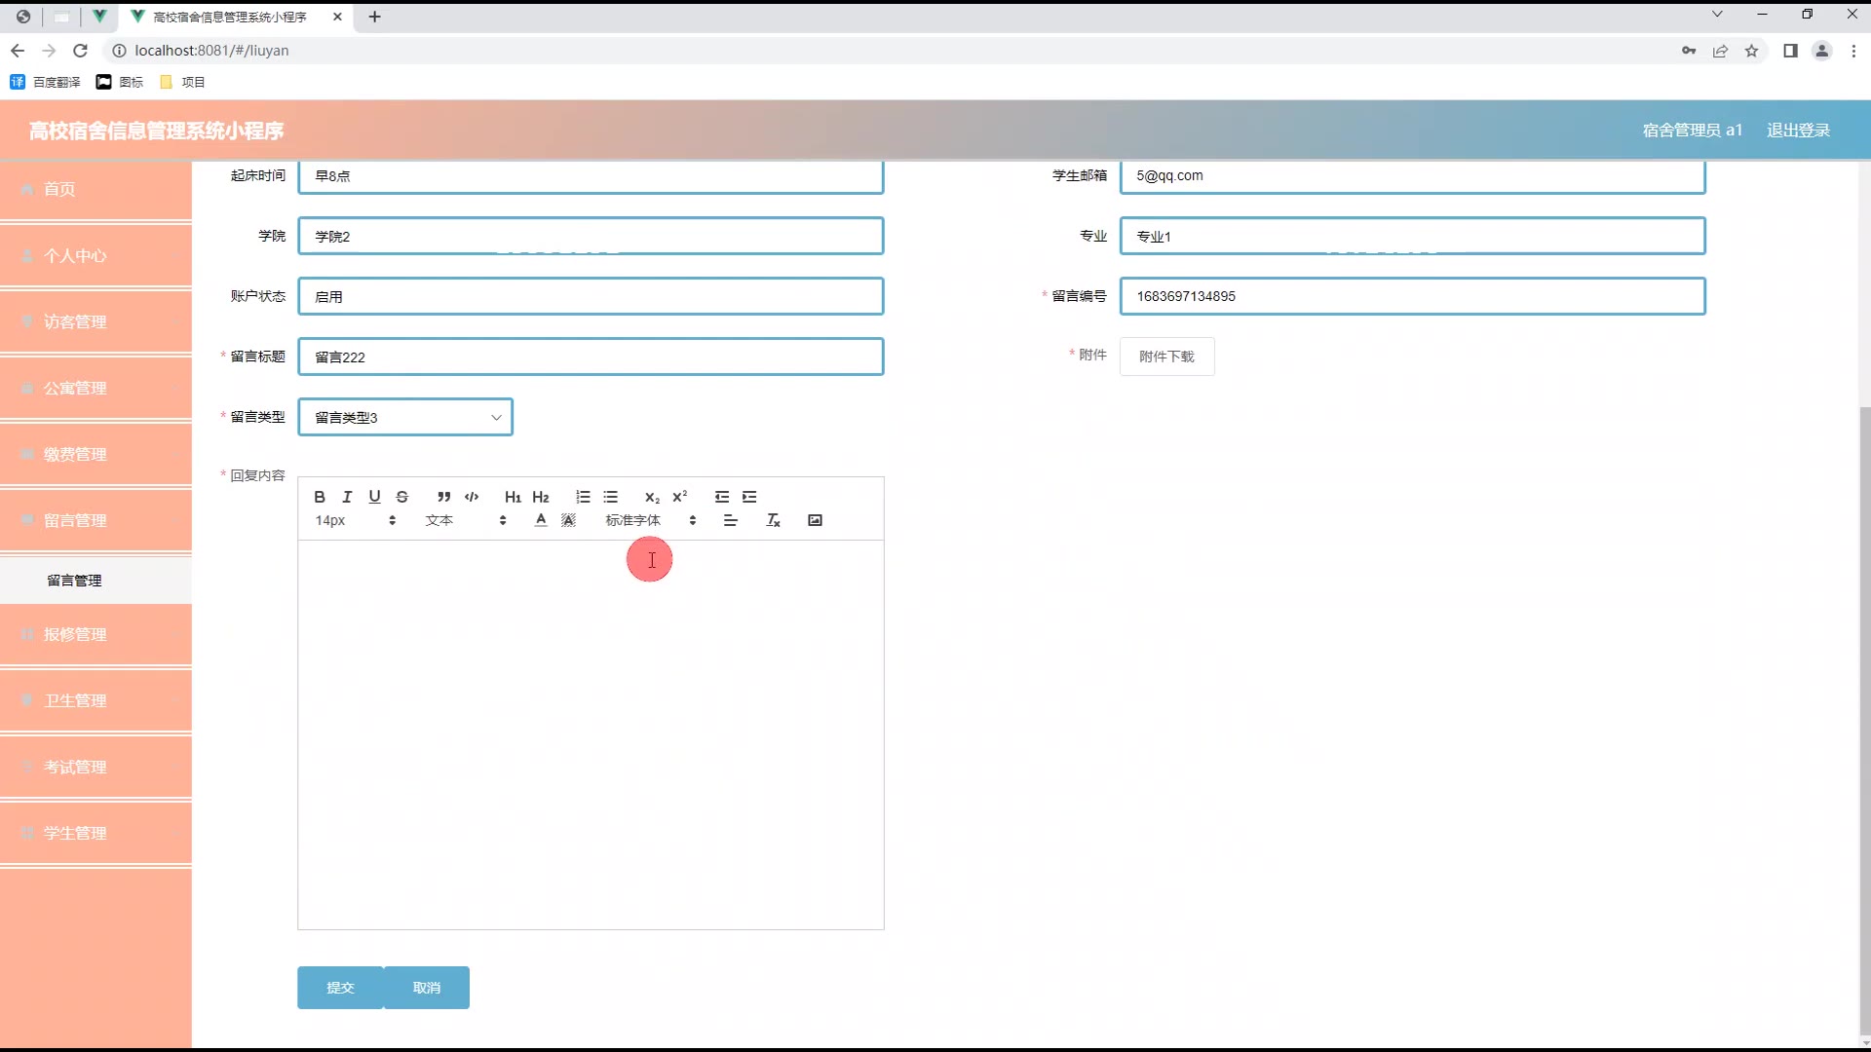Insert an image in the editor

coord(815,520)
